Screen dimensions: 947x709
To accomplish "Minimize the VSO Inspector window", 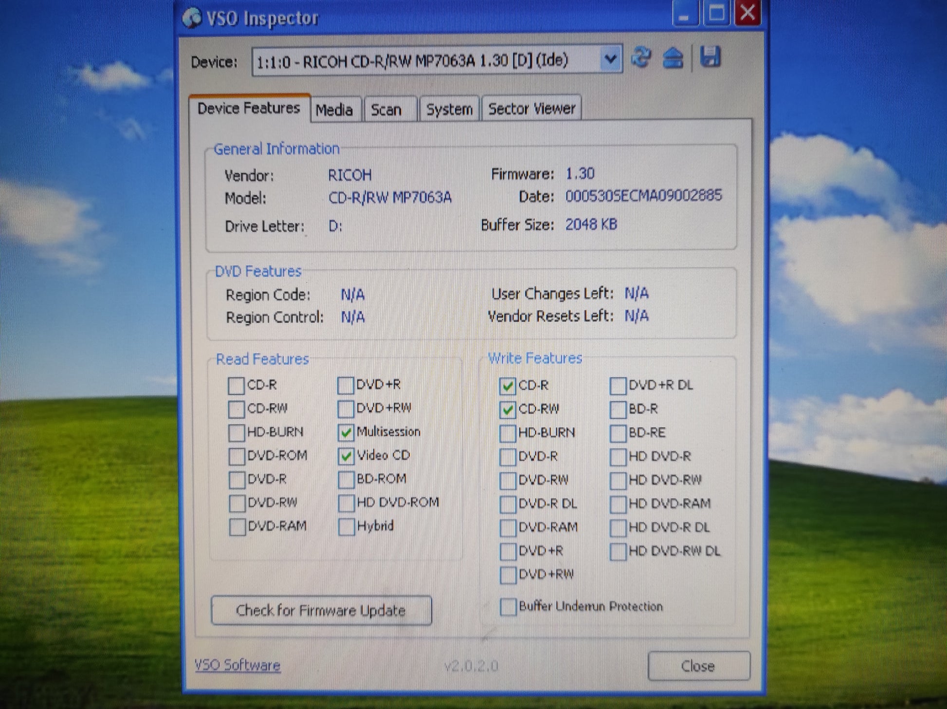I will 685,14.
